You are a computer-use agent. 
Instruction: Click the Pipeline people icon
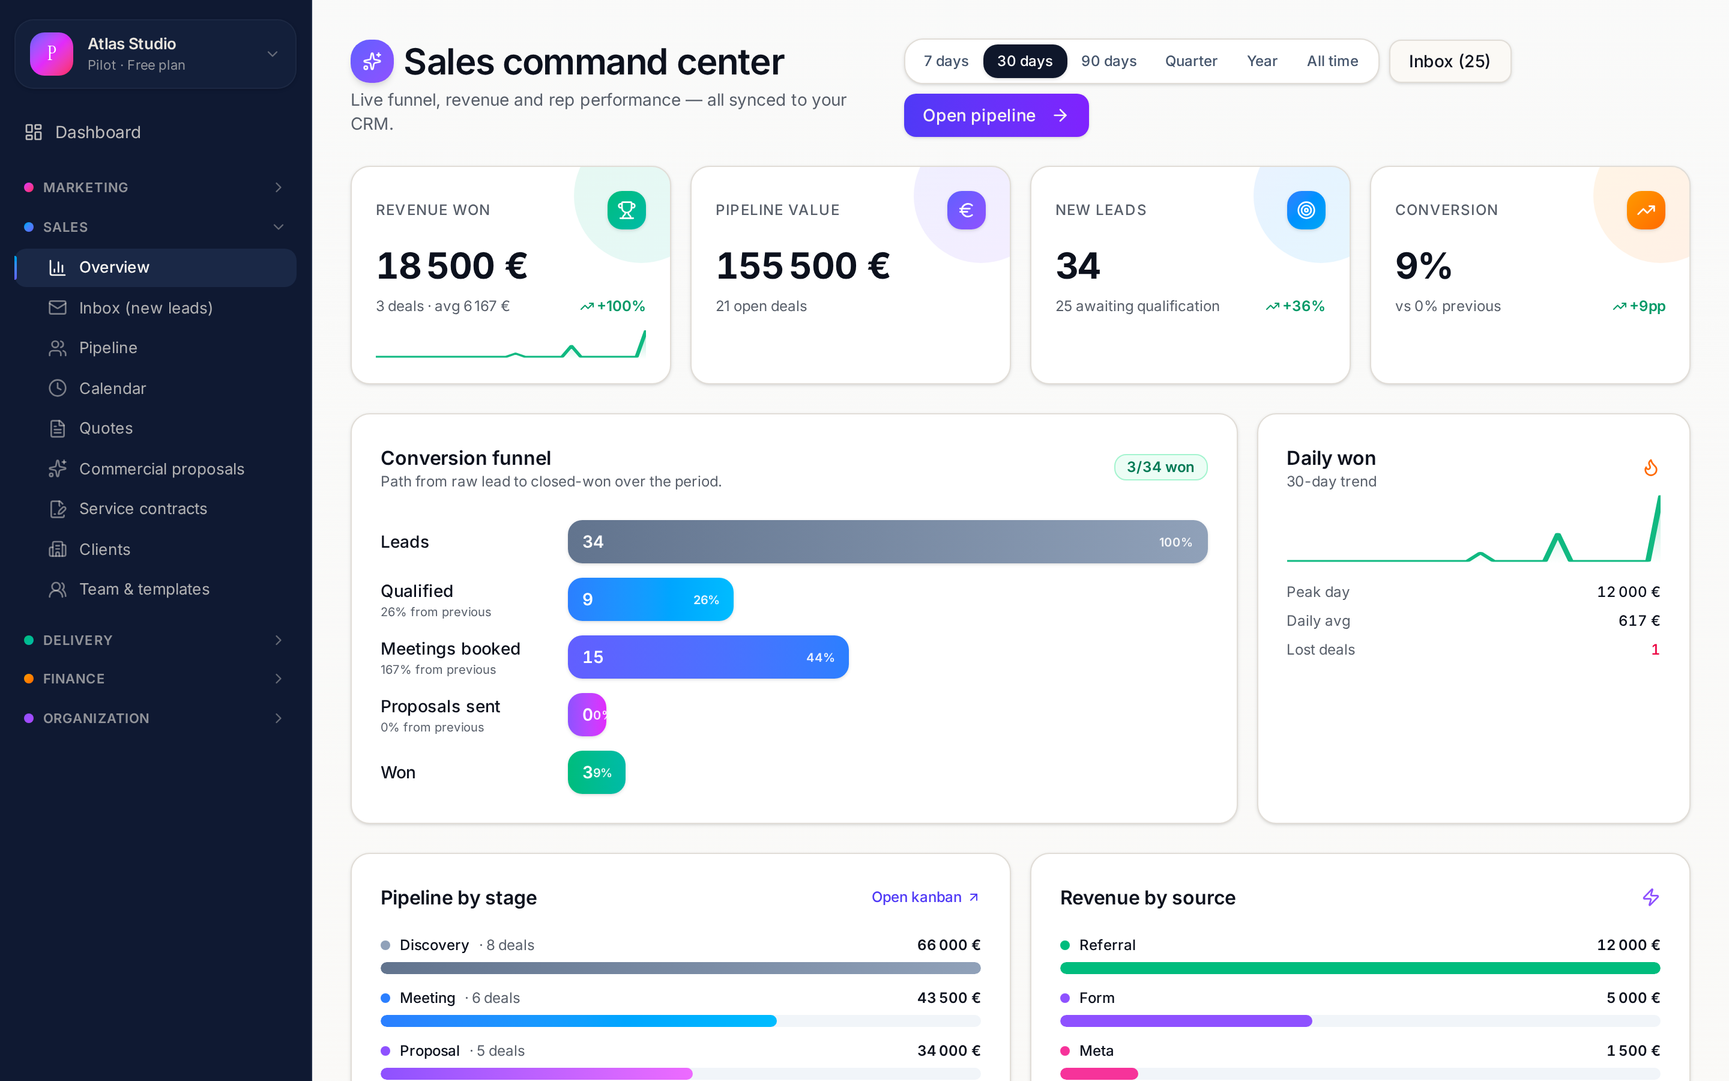(x=57, y=348)
